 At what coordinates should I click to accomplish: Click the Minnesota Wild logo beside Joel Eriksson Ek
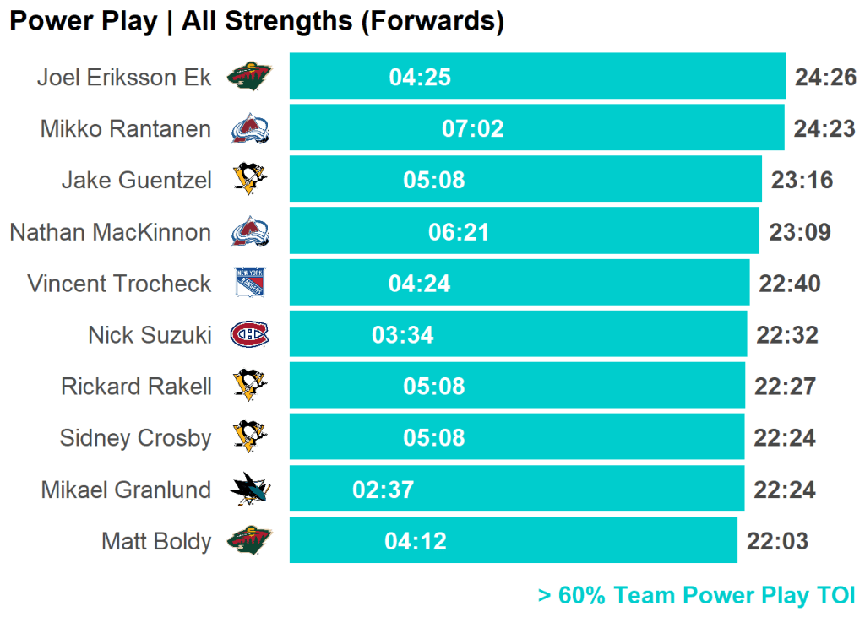point(250,77)
